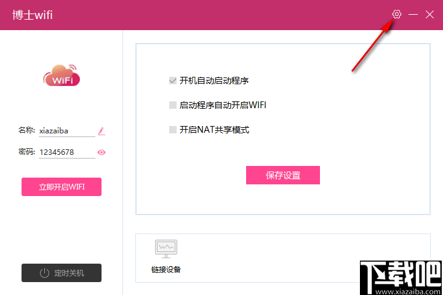The width and height of the screenshot is (443, 295).
Task: Click the linked devices monitor icon
Action: coord(166,249)
